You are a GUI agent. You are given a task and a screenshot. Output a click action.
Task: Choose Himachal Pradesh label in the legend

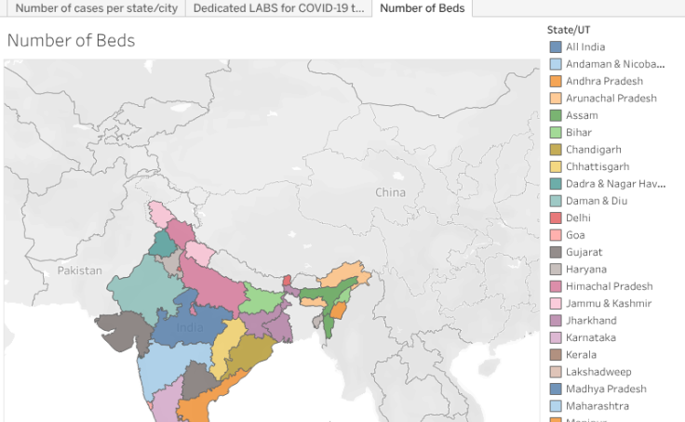(x=609, y=286)
